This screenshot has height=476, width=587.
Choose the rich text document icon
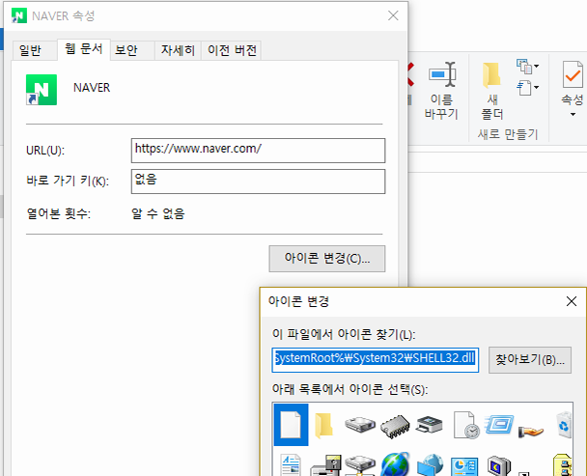point(291,464)
